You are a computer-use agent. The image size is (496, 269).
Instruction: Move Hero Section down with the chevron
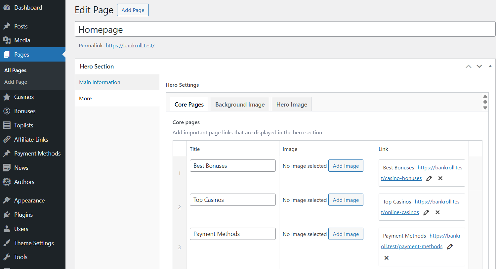(479, 66)
